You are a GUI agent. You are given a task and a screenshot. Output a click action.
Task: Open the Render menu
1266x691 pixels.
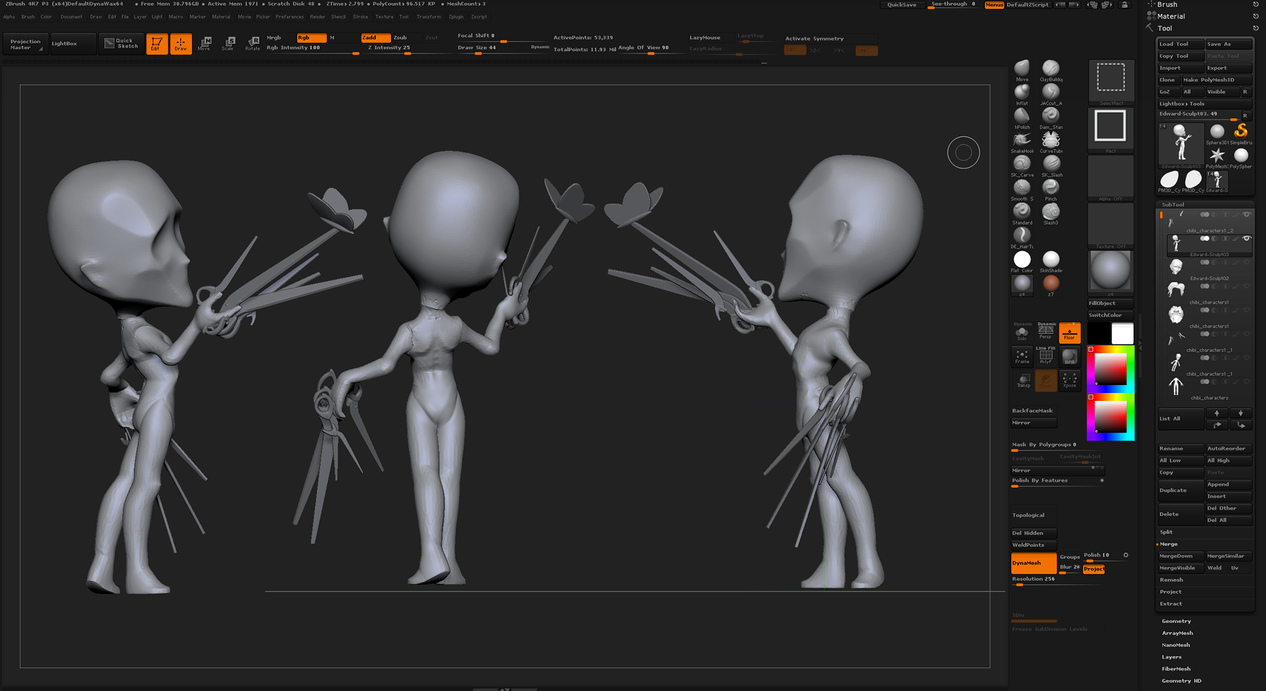pos(318,16)
